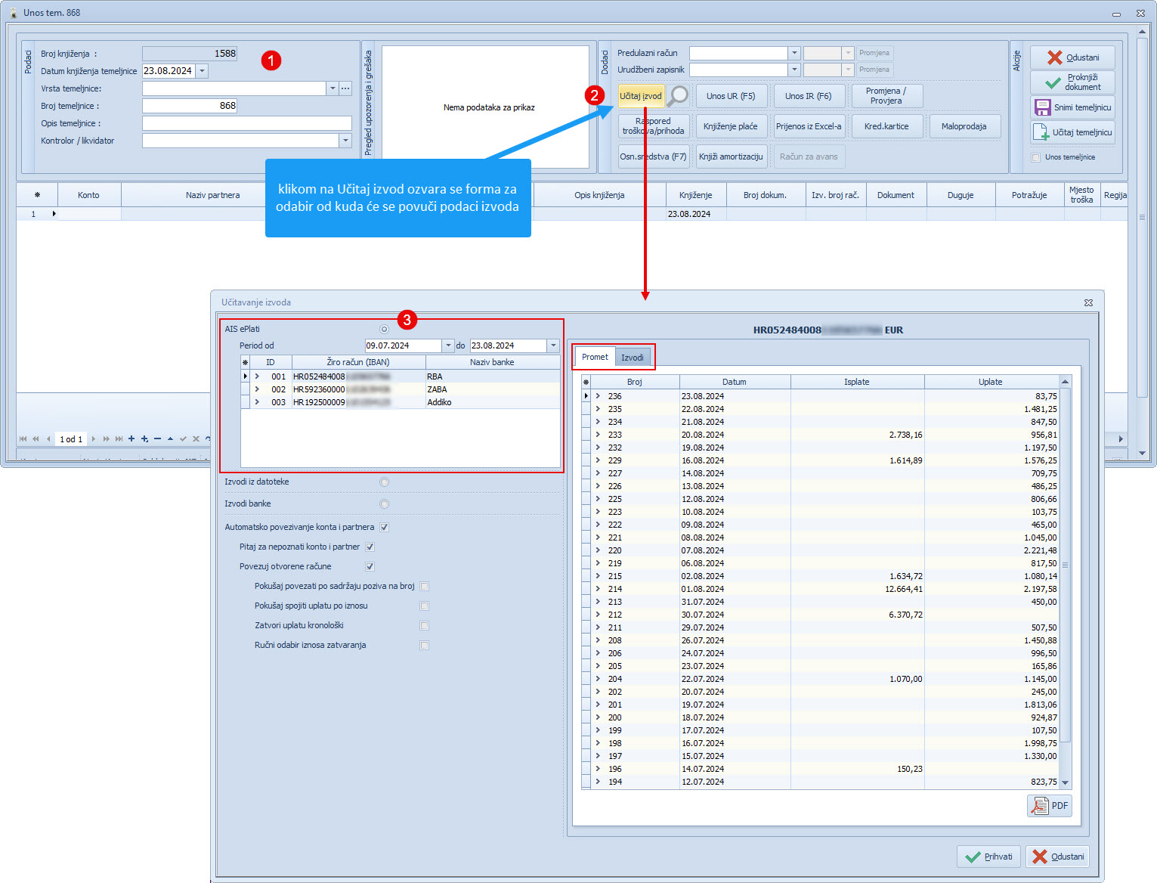This screenshot has width=1157, height=883.
Task: Uncheck Povezuj otvorene račune checkbox
Action: (370, 566)
